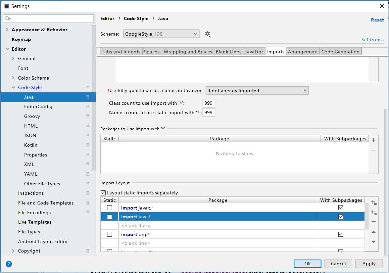Click project-level icon beside File Encodings
389x273 pixels.
[x=88, y=212]
